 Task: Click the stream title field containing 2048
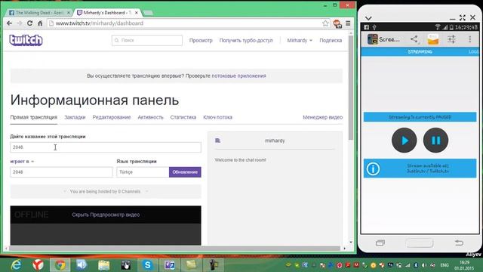(106, 147)
